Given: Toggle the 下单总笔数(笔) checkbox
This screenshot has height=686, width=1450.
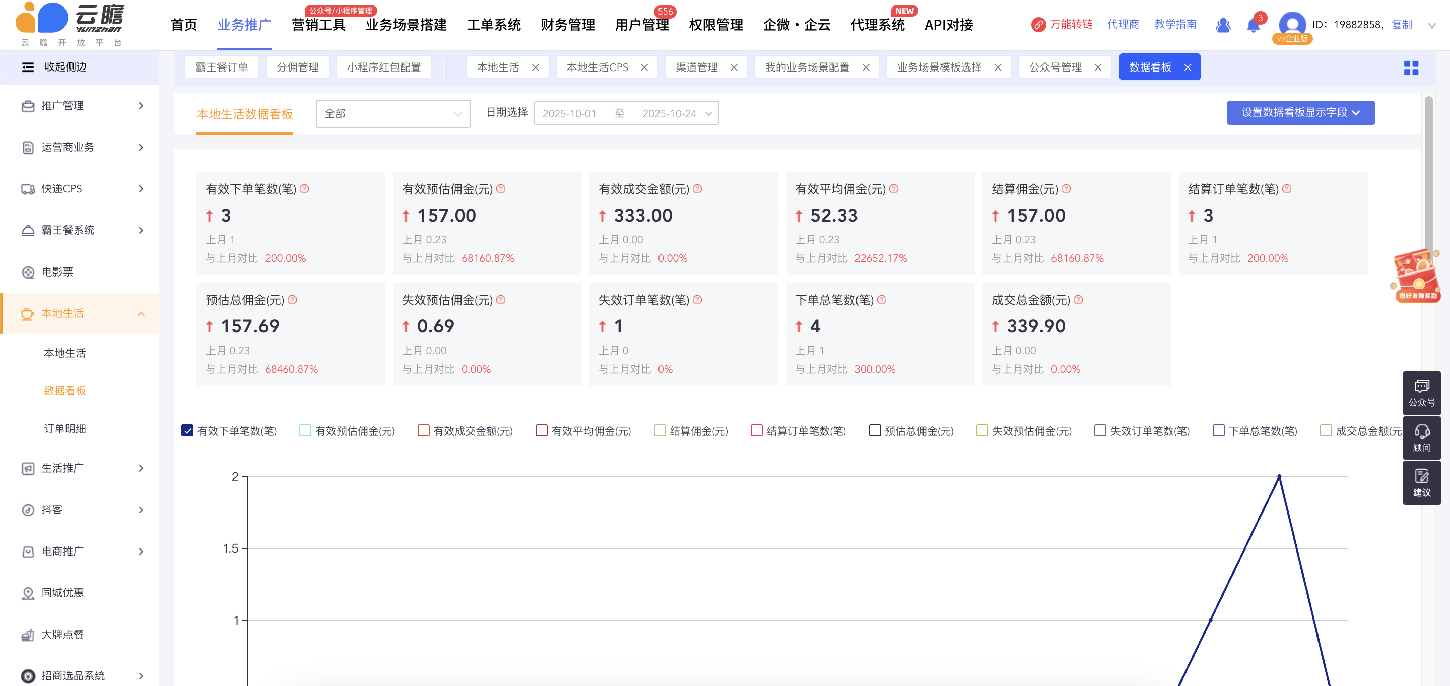Looking at the screenshot, I should click(x=1218, y=431).
